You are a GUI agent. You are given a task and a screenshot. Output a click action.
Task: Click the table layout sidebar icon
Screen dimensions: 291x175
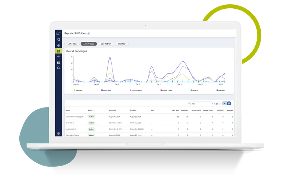pyautogui.click(x=58, y=62)
